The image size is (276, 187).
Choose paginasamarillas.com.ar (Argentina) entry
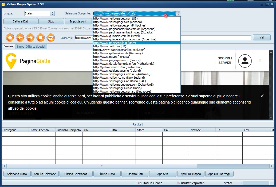point(137,29)
